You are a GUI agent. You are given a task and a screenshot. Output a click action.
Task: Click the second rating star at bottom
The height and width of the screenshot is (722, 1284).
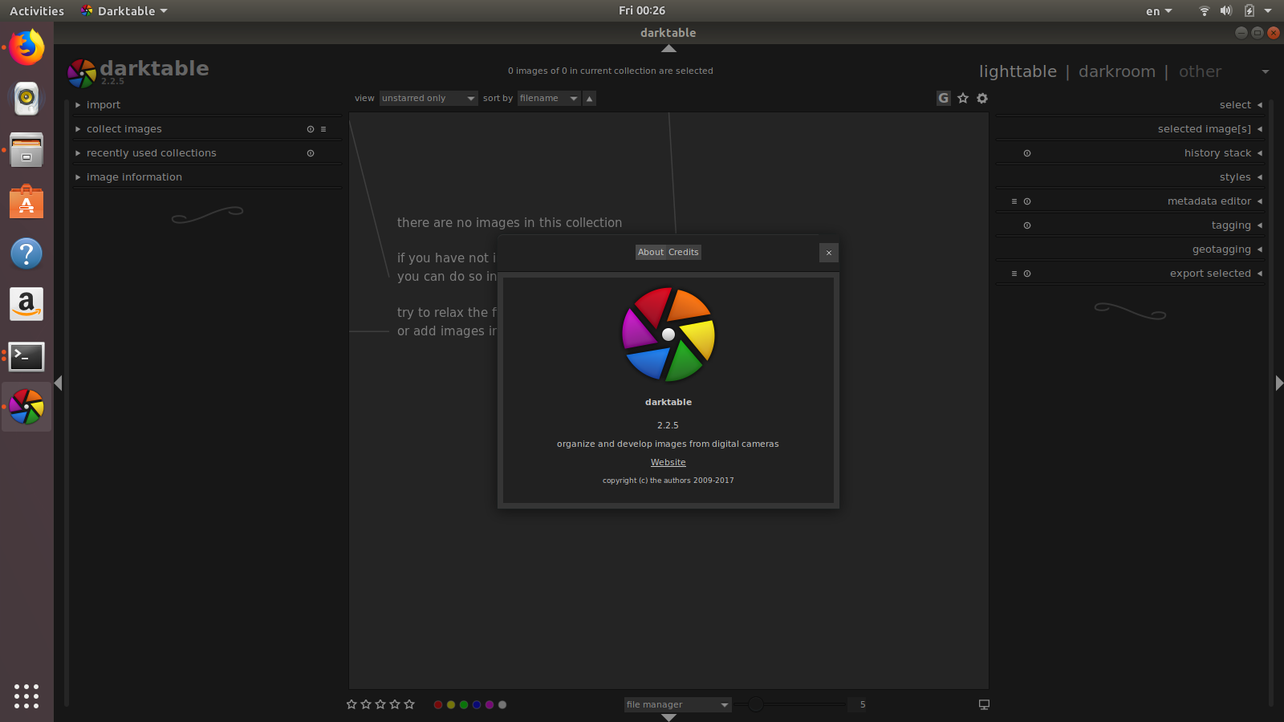pyautogui.click(x=366, y=704)
